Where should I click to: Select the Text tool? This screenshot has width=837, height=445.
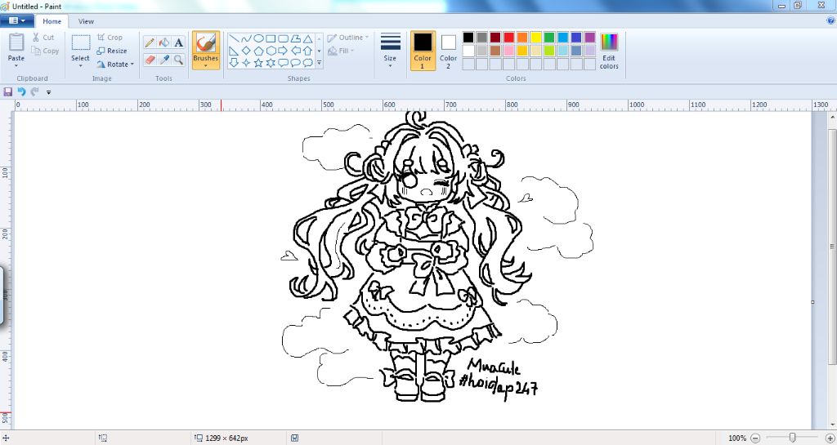pyautogui.click(x=179, y=43)
